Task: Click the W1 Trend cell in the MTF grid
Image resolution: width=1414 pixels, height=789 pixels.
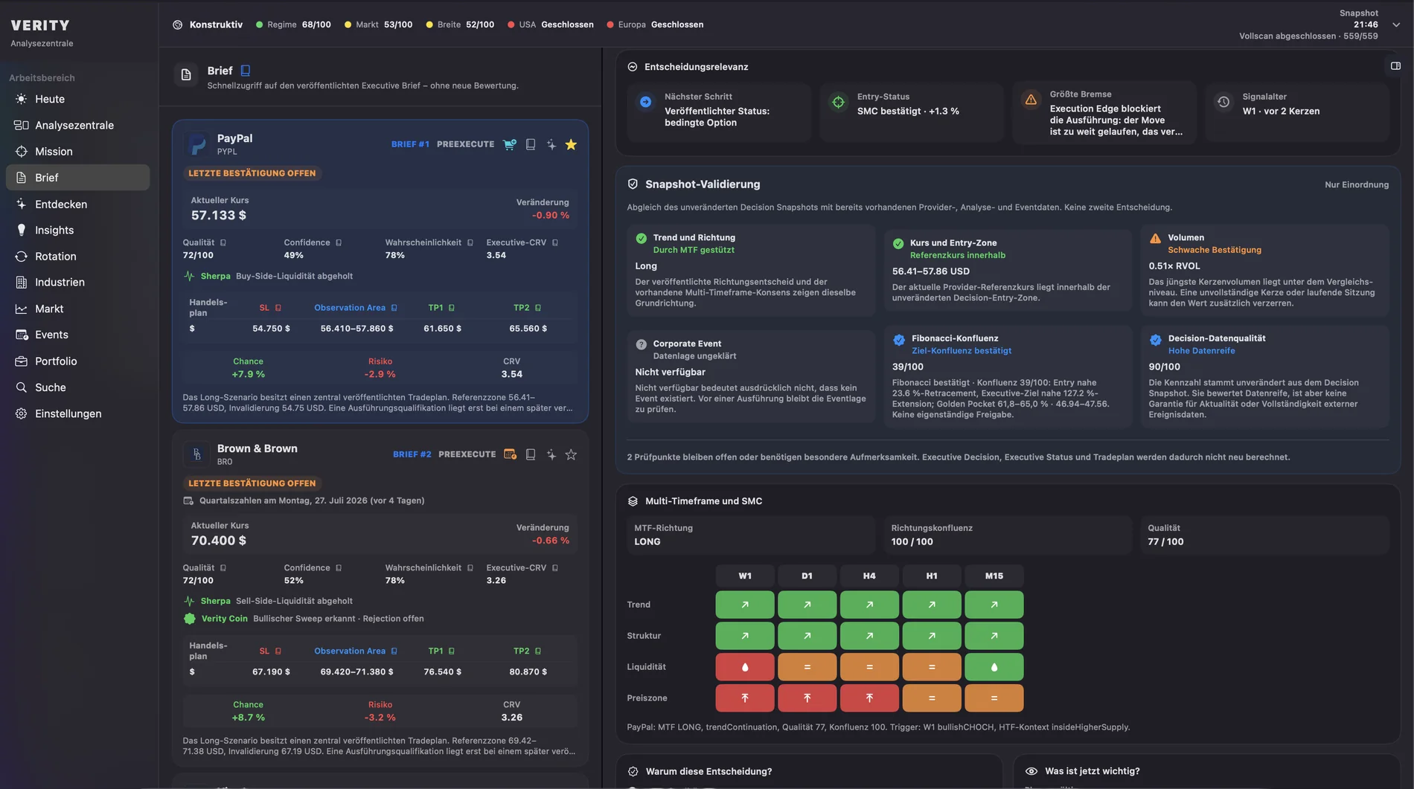Action: [745, 605]
